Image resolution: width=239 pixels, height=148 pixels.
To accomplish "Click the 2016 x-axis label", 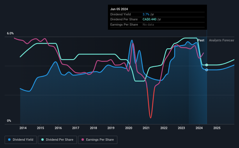I will tap(58, 128).
